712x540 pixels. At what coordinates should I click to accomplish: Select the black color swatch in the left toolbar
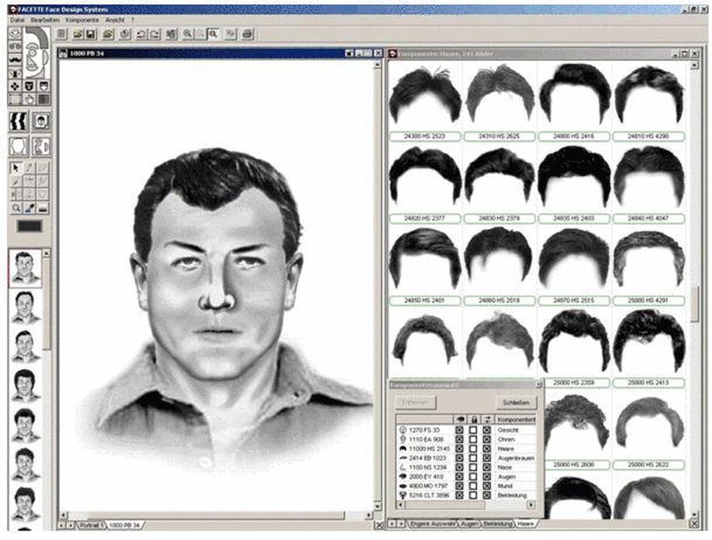coord(30,224)
